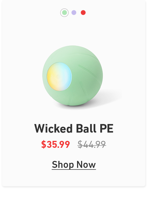Image resolution: width=160 pixels, height=201 pixels.
Task: Click the word "Wicked" in the title
Action: click(53, 129)
